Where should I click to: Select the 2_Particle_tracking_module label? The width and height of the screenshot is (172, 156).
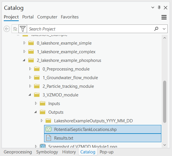pyautogui.click(x=68, y=86)
